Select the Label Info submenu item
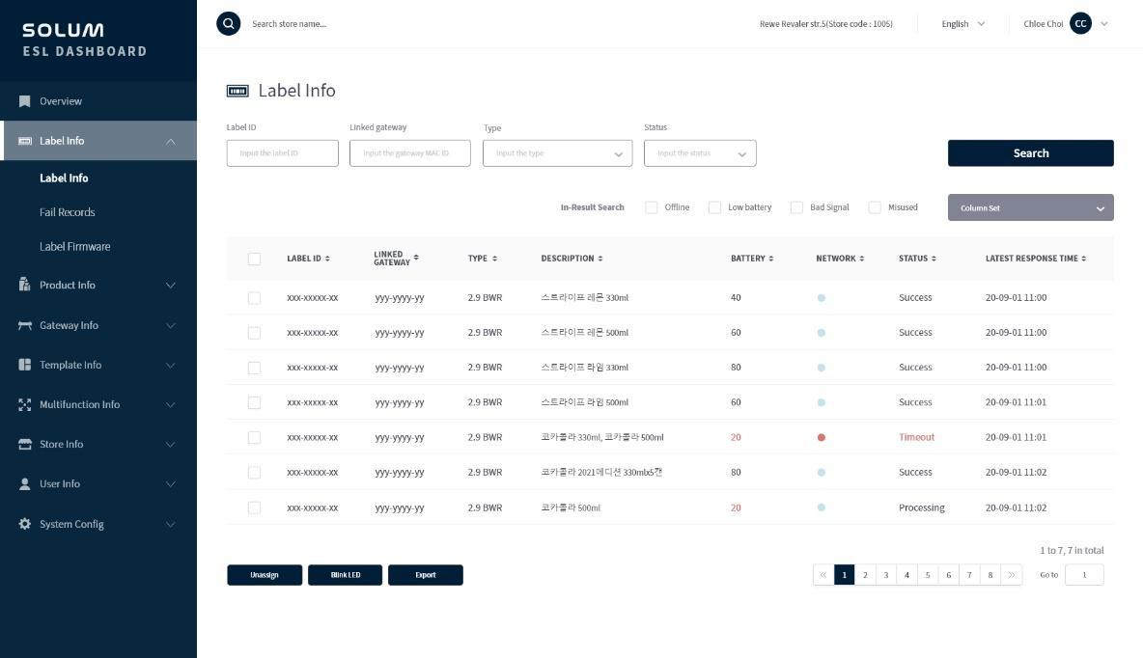Viewport: 1143px width, 658px height. tap(64, 178)
